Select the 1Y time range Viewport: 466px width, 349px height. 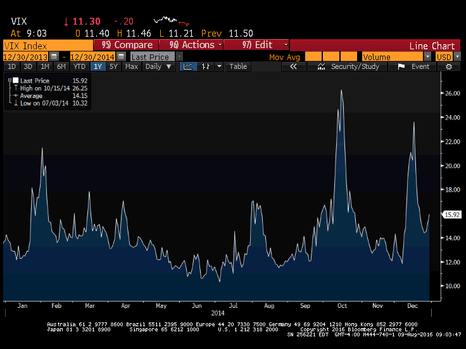[x=98, y=66]
